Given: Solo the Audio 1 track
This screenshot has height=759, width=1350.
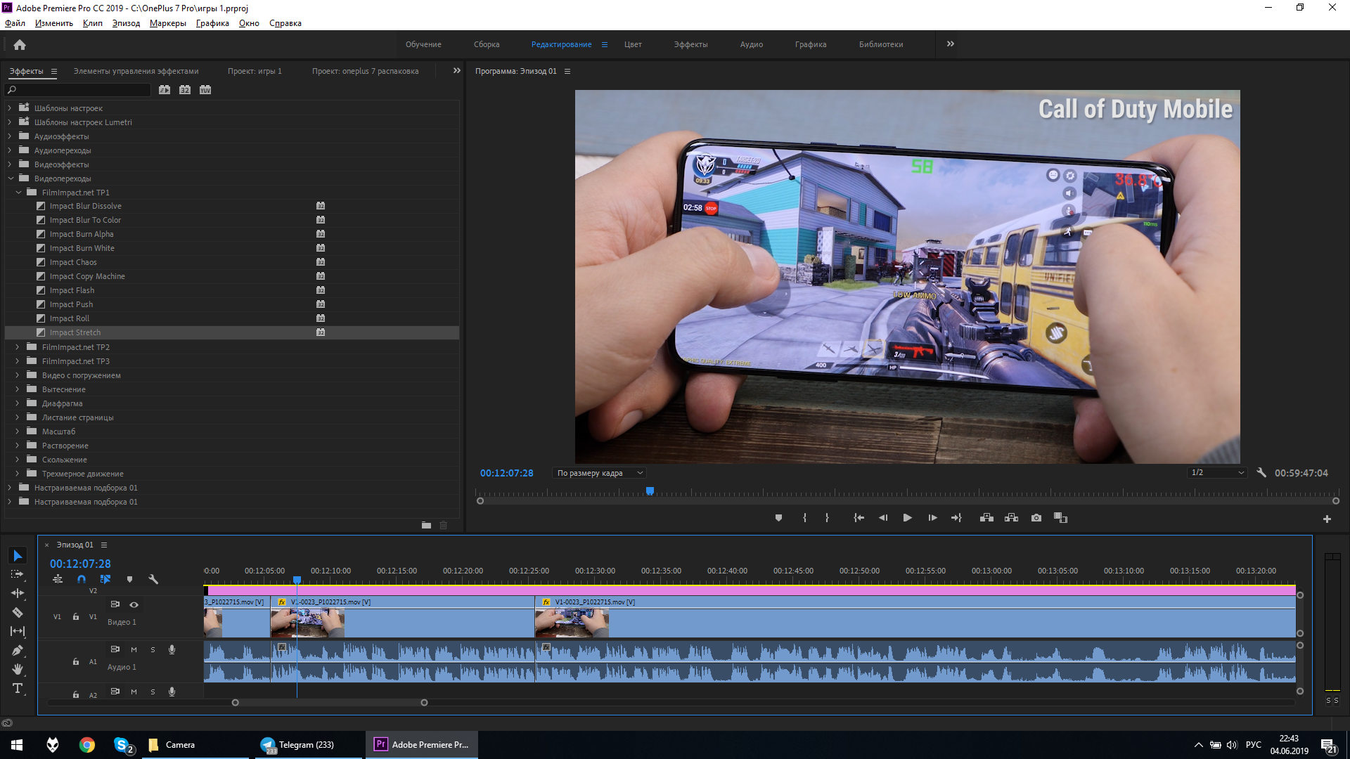Looking at the screenshot, I should [x=153, y=649].
